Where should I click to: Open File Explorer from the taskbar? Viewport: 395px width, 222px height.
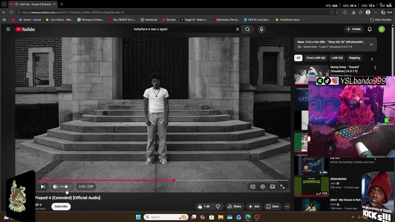221,217
